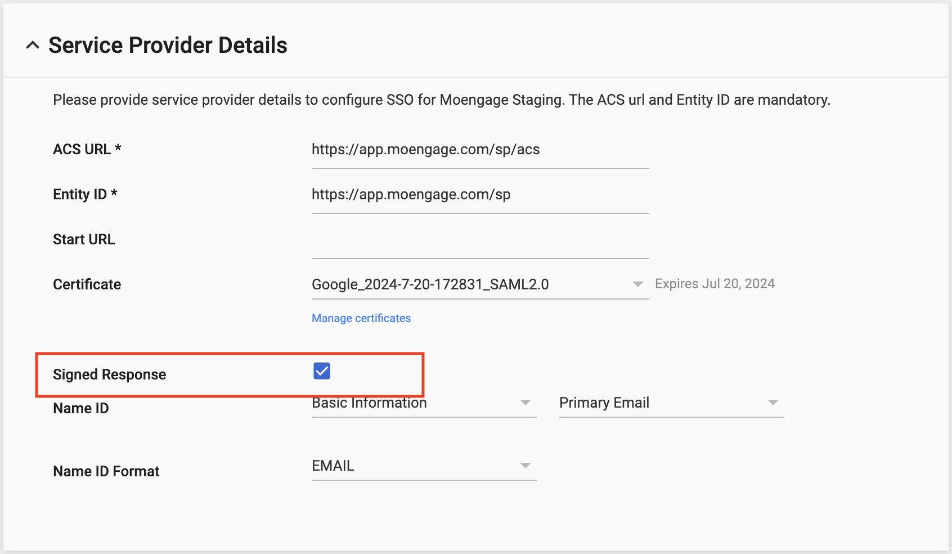
Task: Click the Primary Email dropdown arrow icon
Action: click(x=773, y=402)
